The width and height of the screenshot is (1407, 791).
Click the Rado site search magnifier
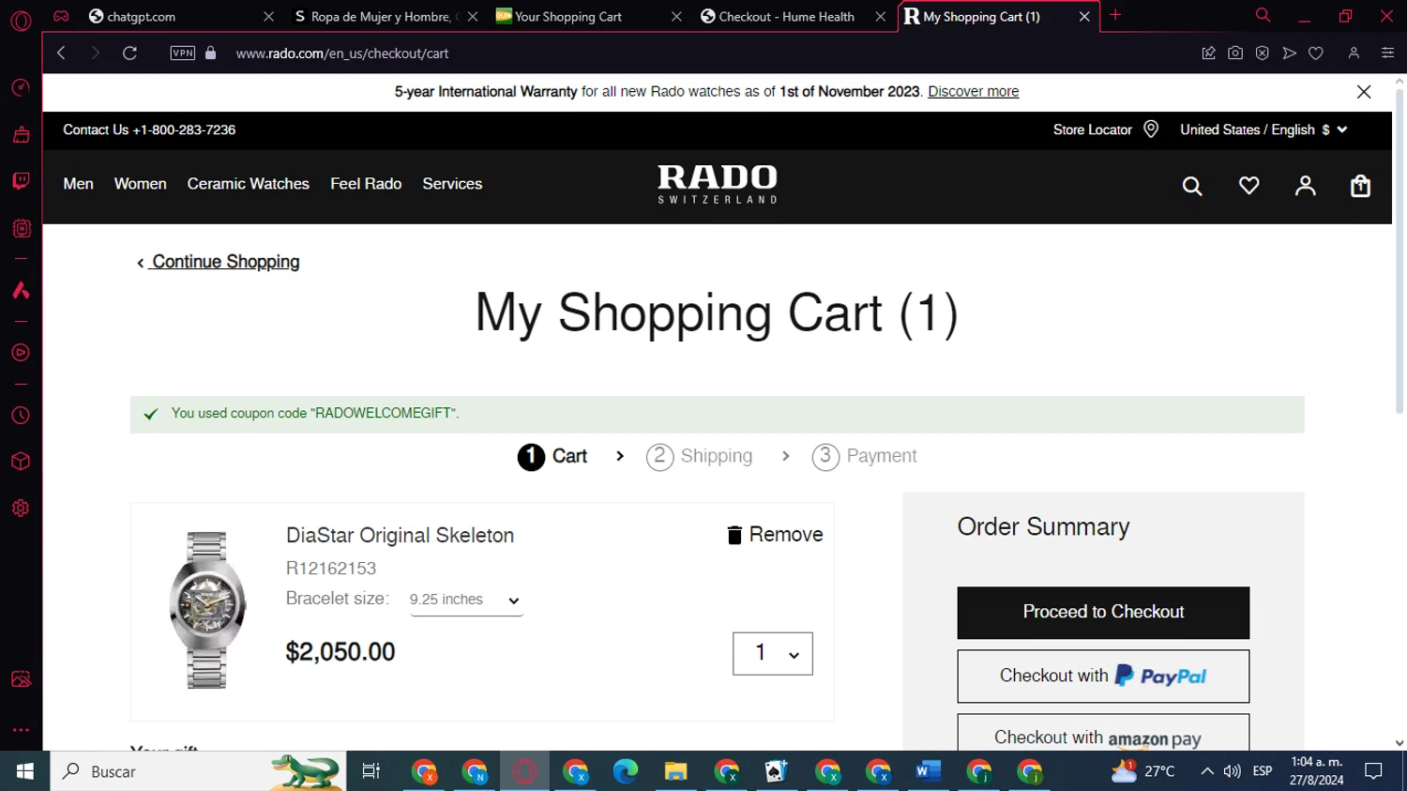[x=1192, y=186]
